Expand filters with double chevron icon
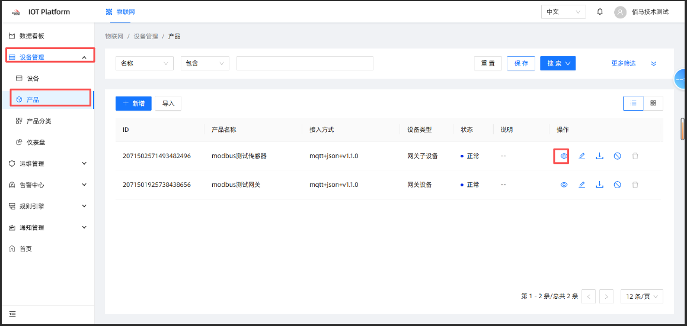The height and width of the screenshot is (326, 687). click(654, 63)
